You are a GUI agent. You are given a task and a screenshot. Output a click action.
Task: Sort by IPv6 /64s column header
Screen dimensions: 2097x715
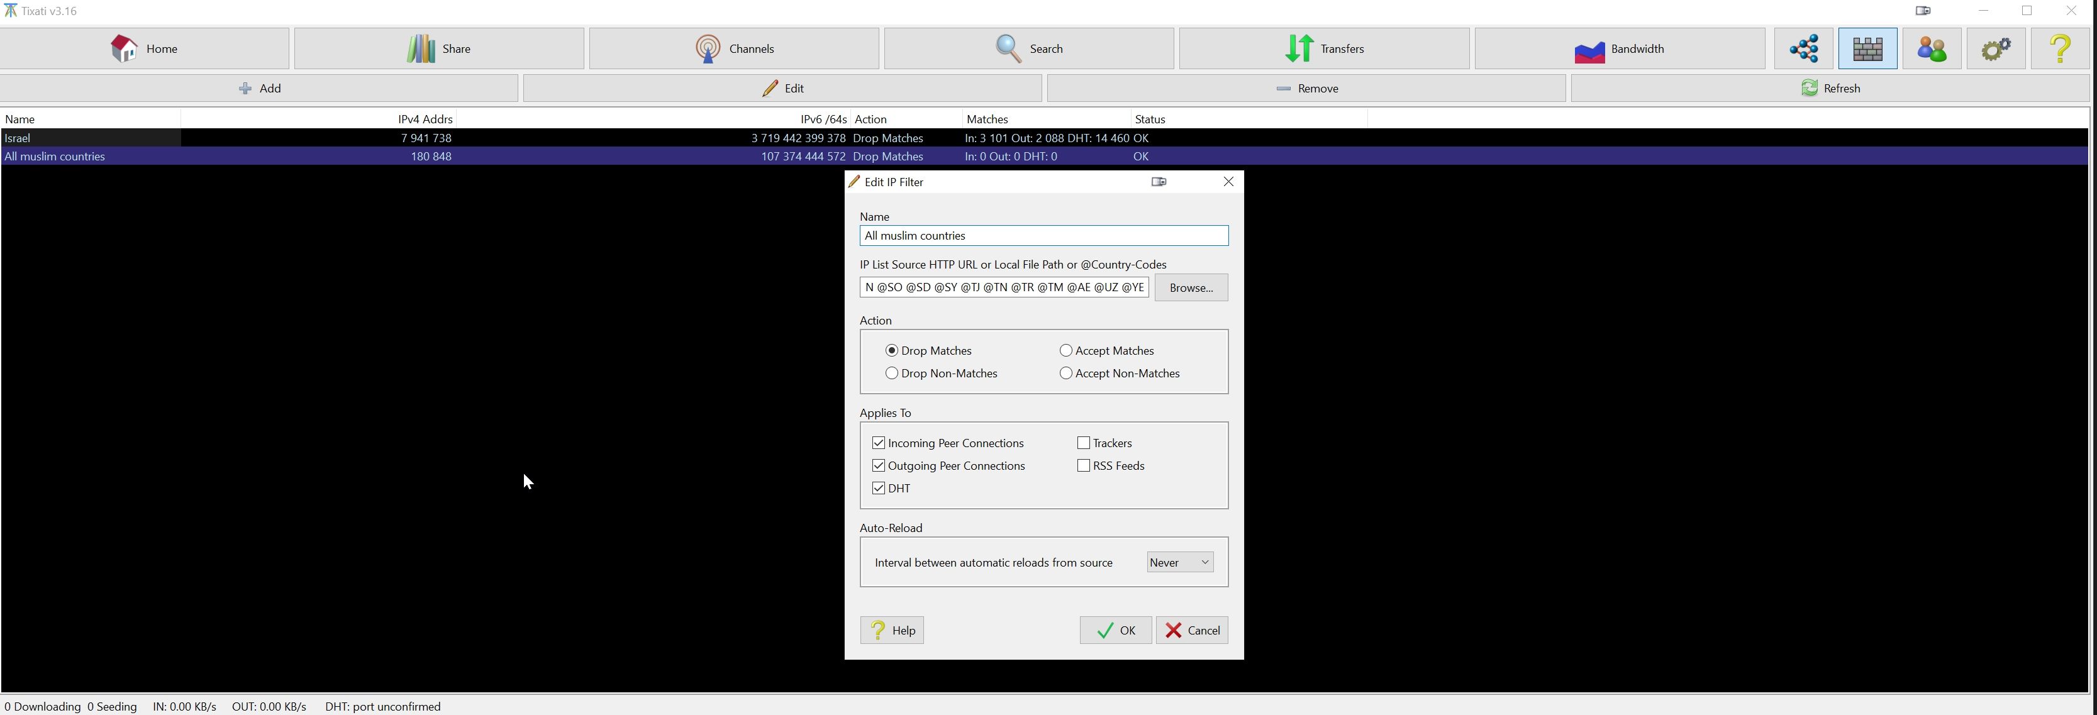(653, 119)
